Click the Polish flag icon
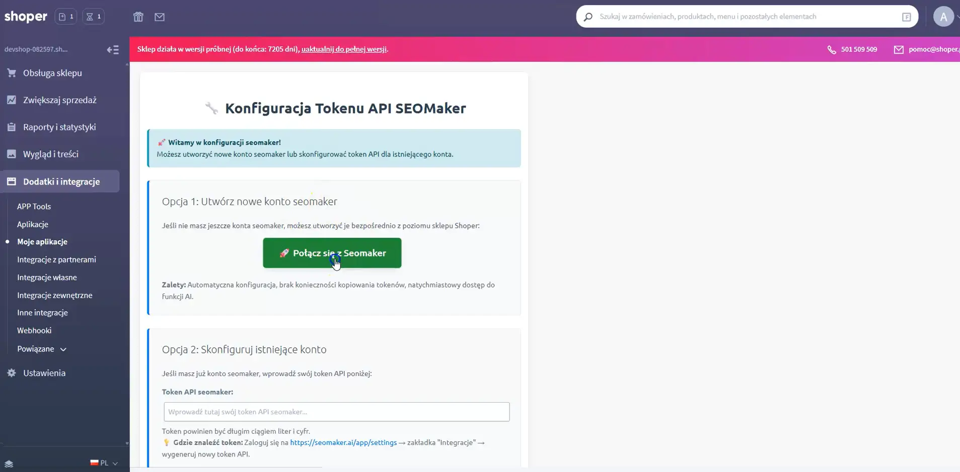The image size is (960, 472). pyautogui.click(x=94, y=463)
